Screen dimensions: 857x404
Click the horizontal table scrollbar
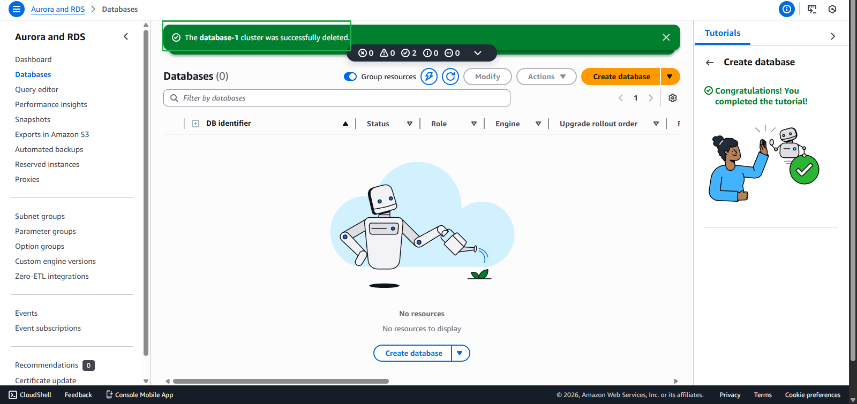pos(281,382)
